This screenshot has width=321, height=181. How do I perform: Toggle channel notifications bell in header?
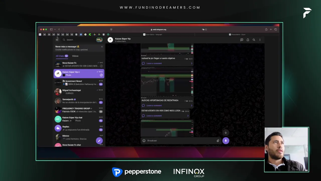(x=248, y=40)
